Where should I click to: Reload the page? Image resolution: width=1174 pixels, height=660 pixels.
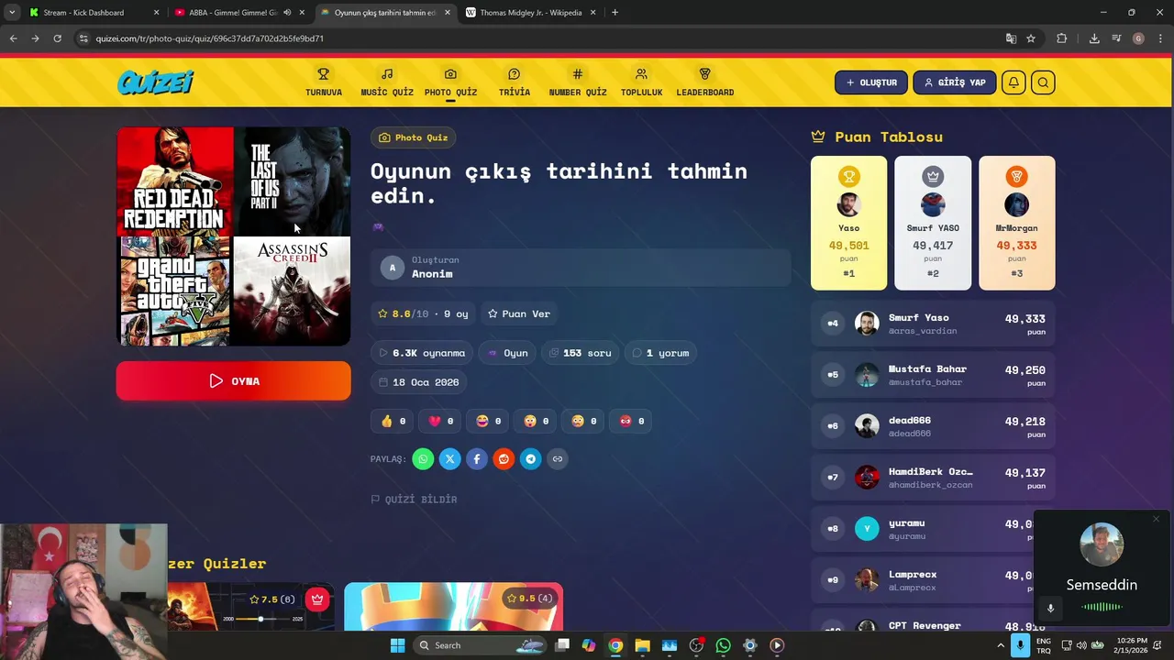click(x=57, y=38)
